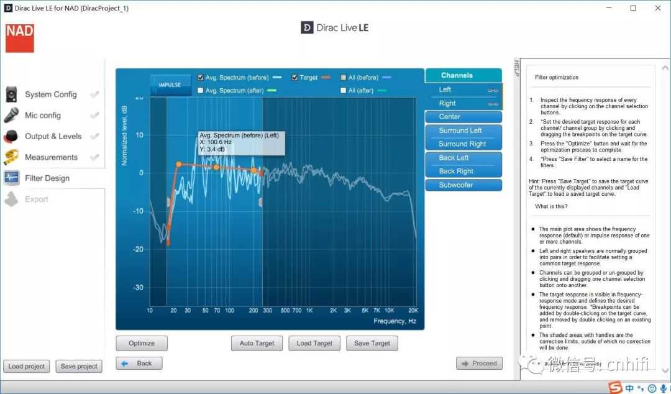671x394 pixels.
Task: Click the microphone icon for Mic config
Action: pyautogui.click(x=12, y=116)
